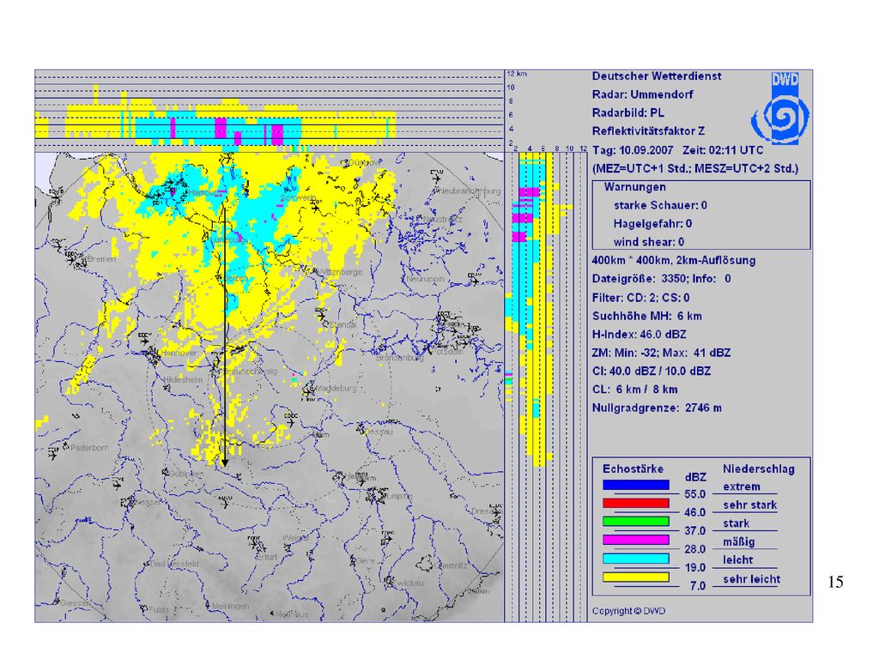Select the blue 'extrem' echo swatch
879x659 pixels.
click(636, 486)
